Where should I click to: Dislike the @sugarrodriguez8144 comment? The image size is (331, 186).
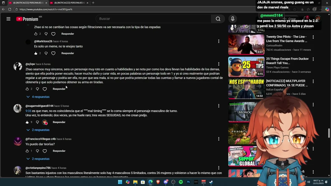click(x=37, y=122)
